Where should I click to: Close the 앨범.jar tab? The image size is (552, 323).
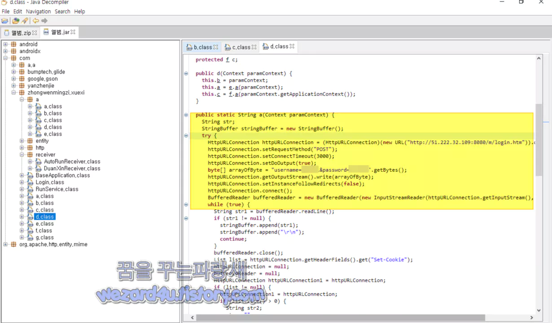[73, 32]
